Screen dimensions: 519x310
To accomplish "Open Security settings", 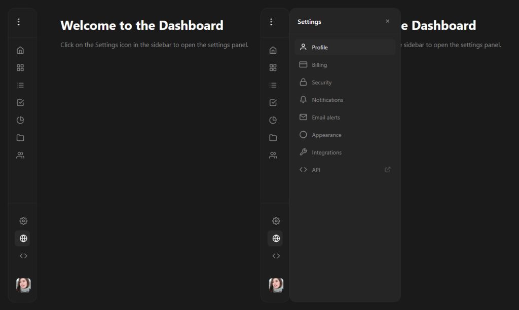I will 345,83.
